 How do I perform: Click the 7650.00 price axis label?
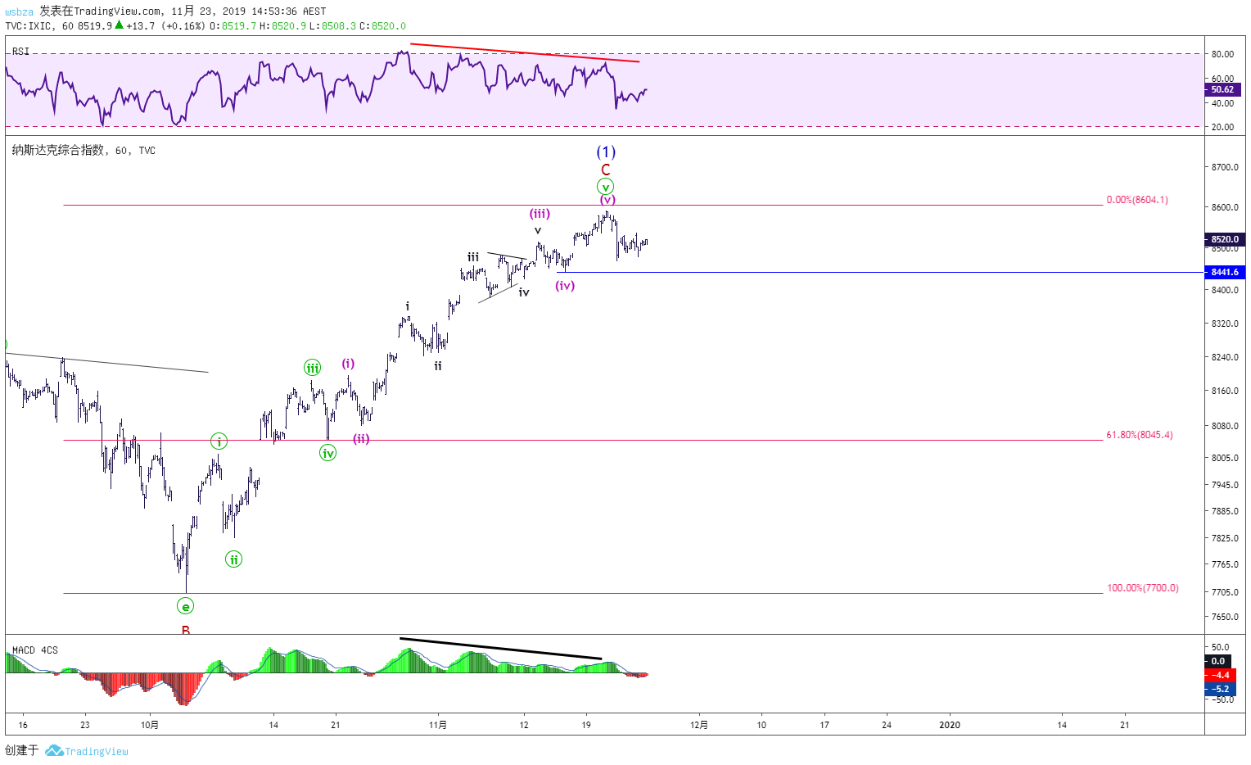click(x=1225, y=617)
